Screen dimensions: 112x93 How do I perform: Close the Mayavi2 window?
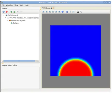109,2
